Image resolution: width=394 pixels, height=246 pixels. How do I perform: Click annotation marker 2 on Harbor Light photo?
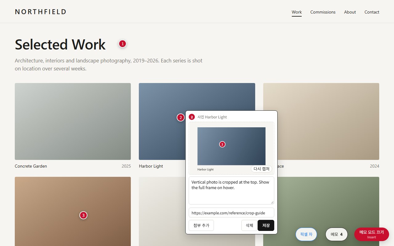click(x=181, y=117)
